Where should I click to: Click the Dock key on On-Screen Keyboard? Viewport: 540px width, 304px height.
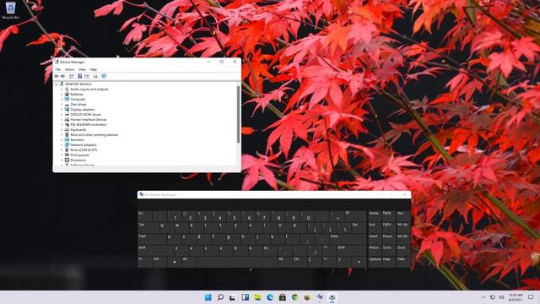[402, 250]
